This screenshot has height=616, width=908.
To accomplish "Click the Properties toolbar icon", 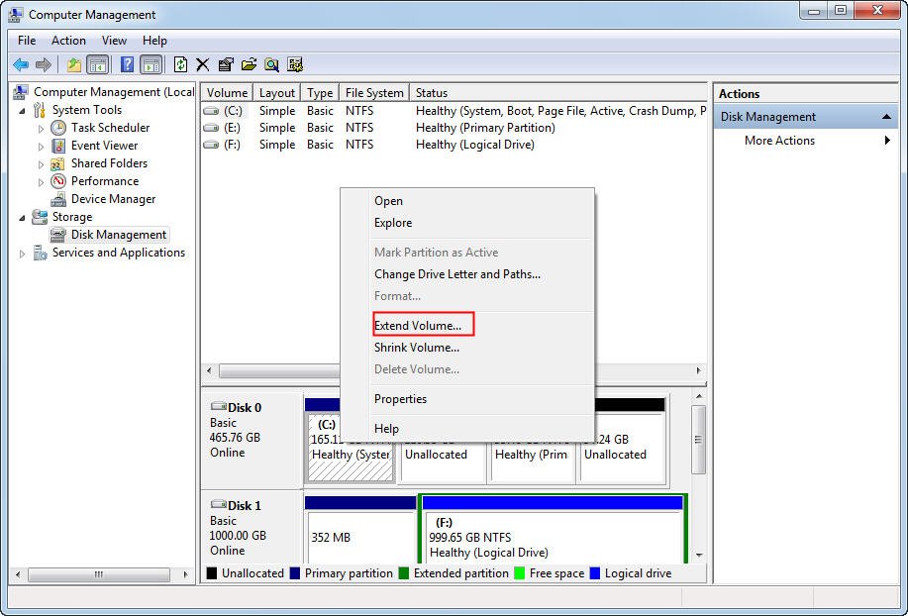I will pyautogui.click(x=225, y=63).
